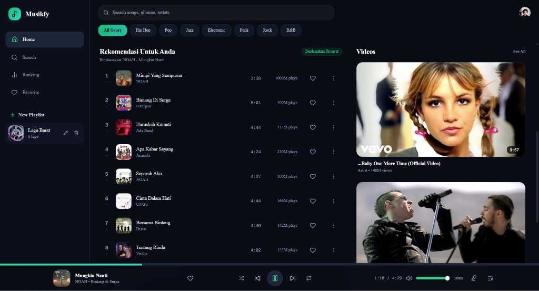Click Bersama Bintang album cover
This screenshot has height=291, width=539.
(x=123, y=225)
